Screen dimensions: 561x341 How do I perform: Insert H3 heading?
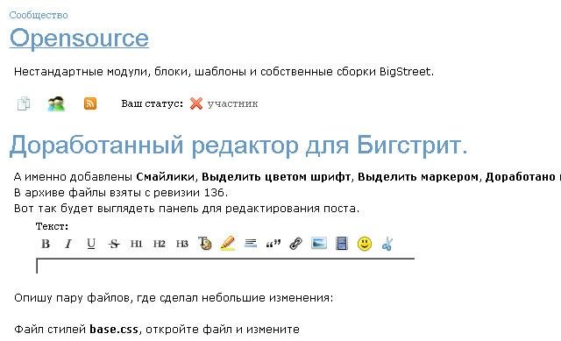click(182, 244)
